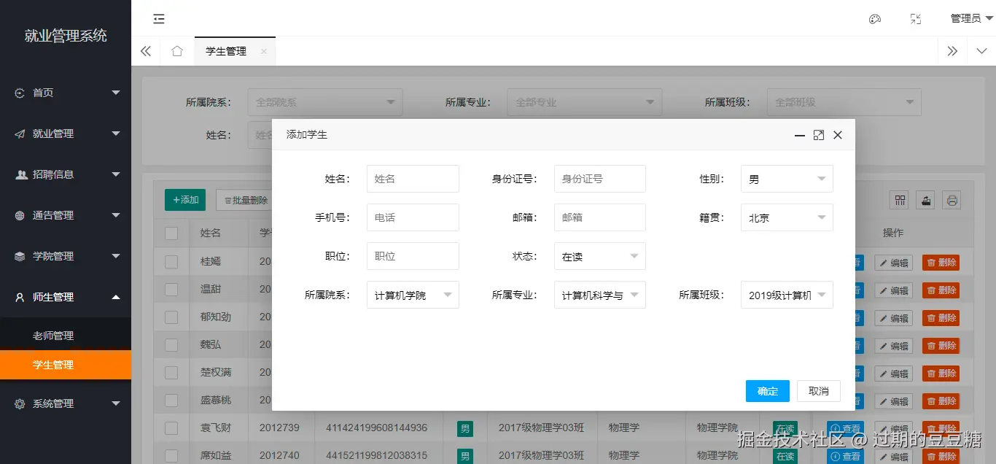Click the 批量删除 button
996x464 pixels.
(246, 200)
